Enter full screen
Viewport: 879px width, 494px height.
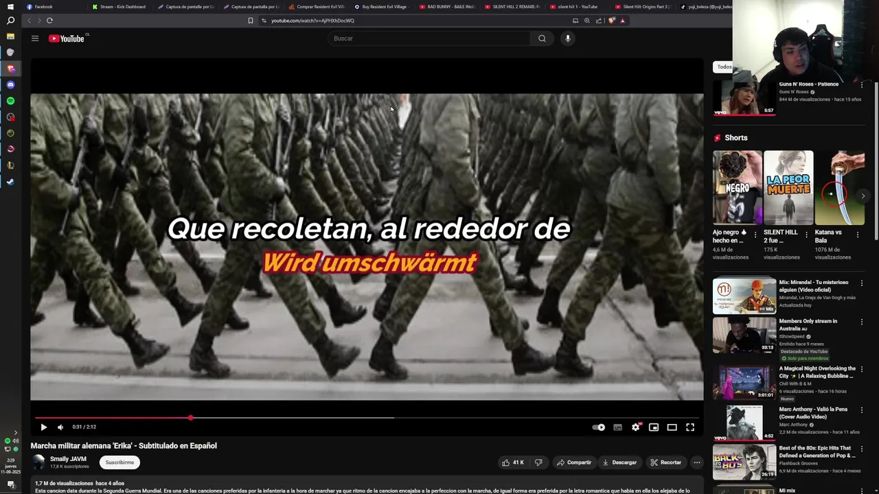coord(690,427)
